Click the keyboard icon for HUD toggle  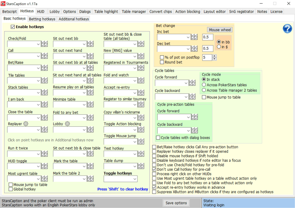(44, 166)
